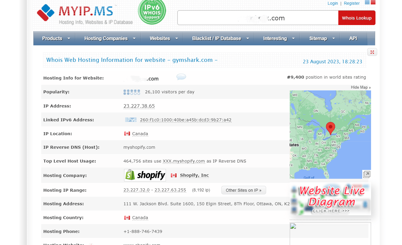Click Canada flag in Hosting Country row
Viewport: 402px width, 245px height.
tap(127, 218)
